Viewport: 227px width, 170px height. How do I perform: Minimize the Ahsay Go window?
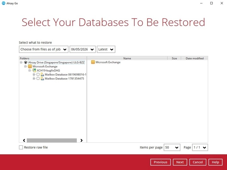tap(201, 3)
